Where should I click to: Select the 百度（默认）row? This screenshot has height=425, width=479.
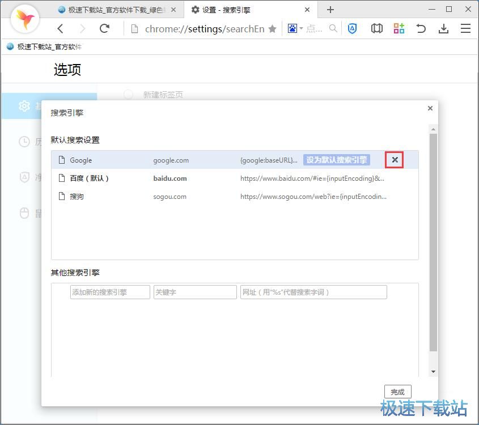click(x=235, y=178)
